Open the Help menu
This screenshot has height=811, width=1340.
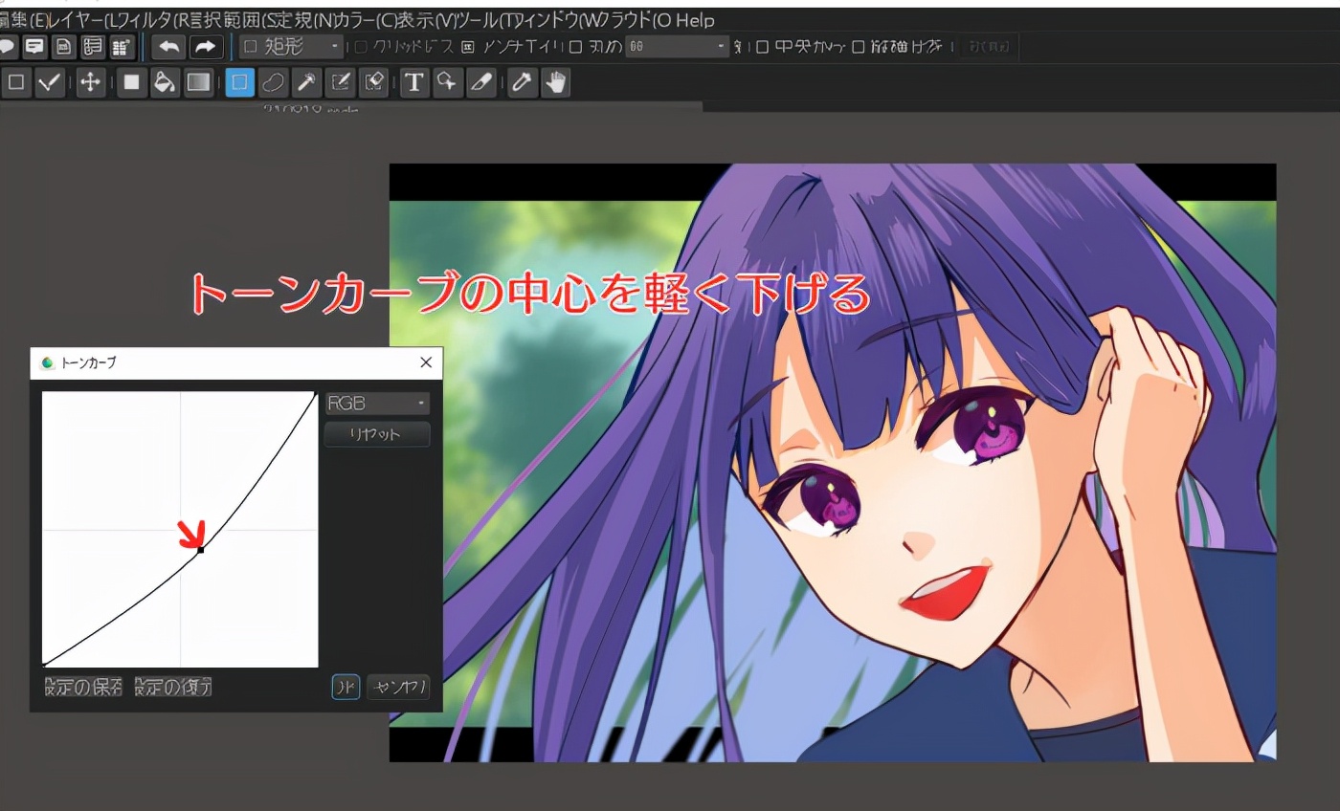pyautogui.click(x=695, y=20)
